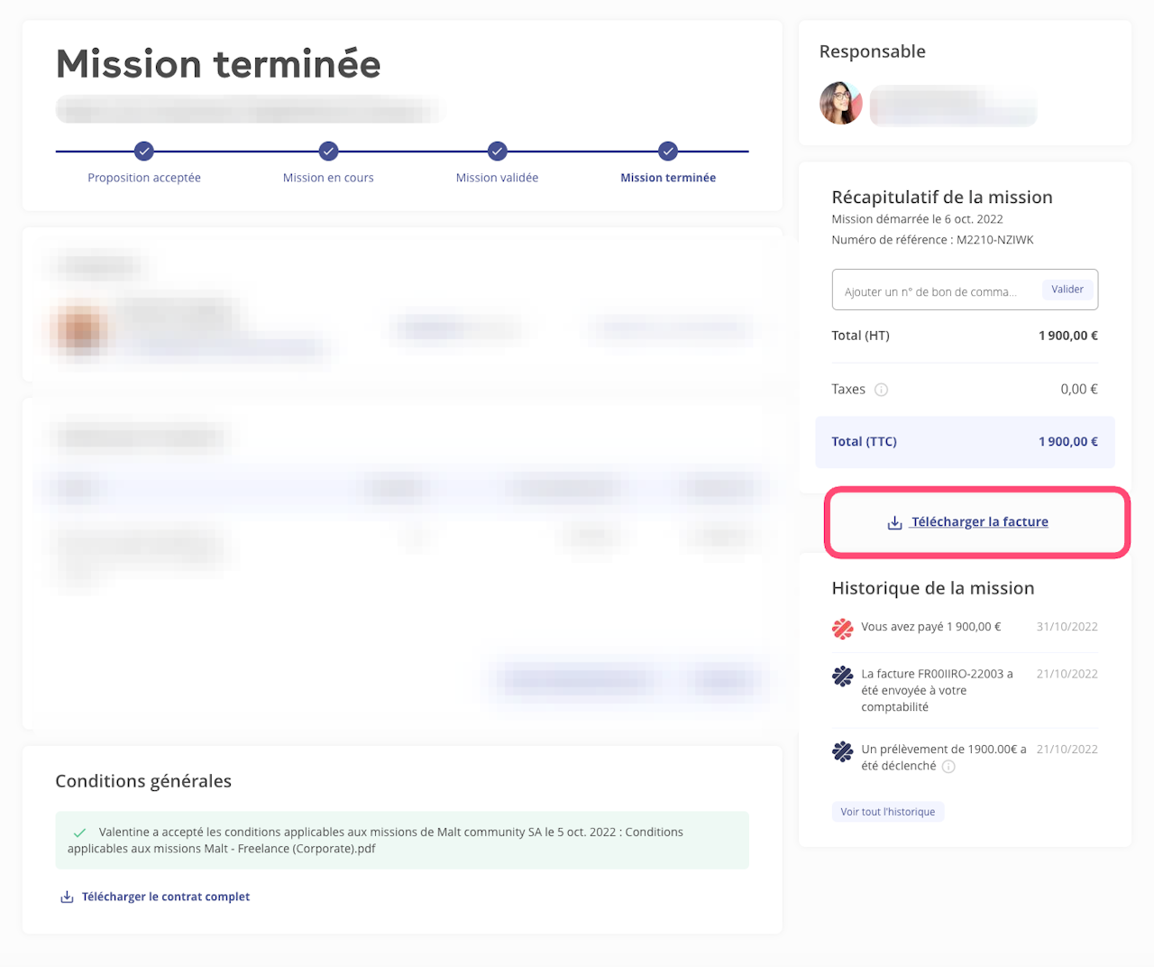Screen dimensions: 1154x967
Task: Click the red Malt icon beside payment entry
Action: point(842,629)
